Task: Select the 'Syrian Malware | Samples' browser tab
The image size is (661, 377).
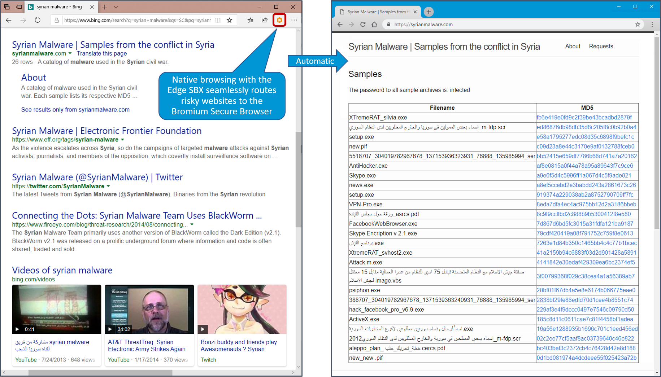Action: (x=378, y=12)
